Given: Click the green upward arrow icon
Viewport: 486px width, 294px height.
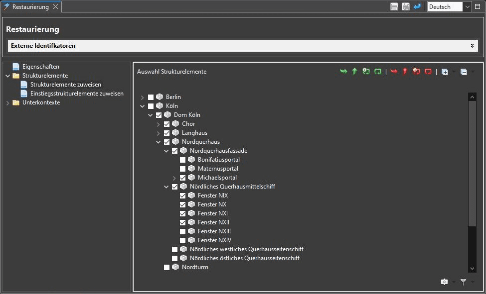Looking at the screenshot, I should 354,72.
